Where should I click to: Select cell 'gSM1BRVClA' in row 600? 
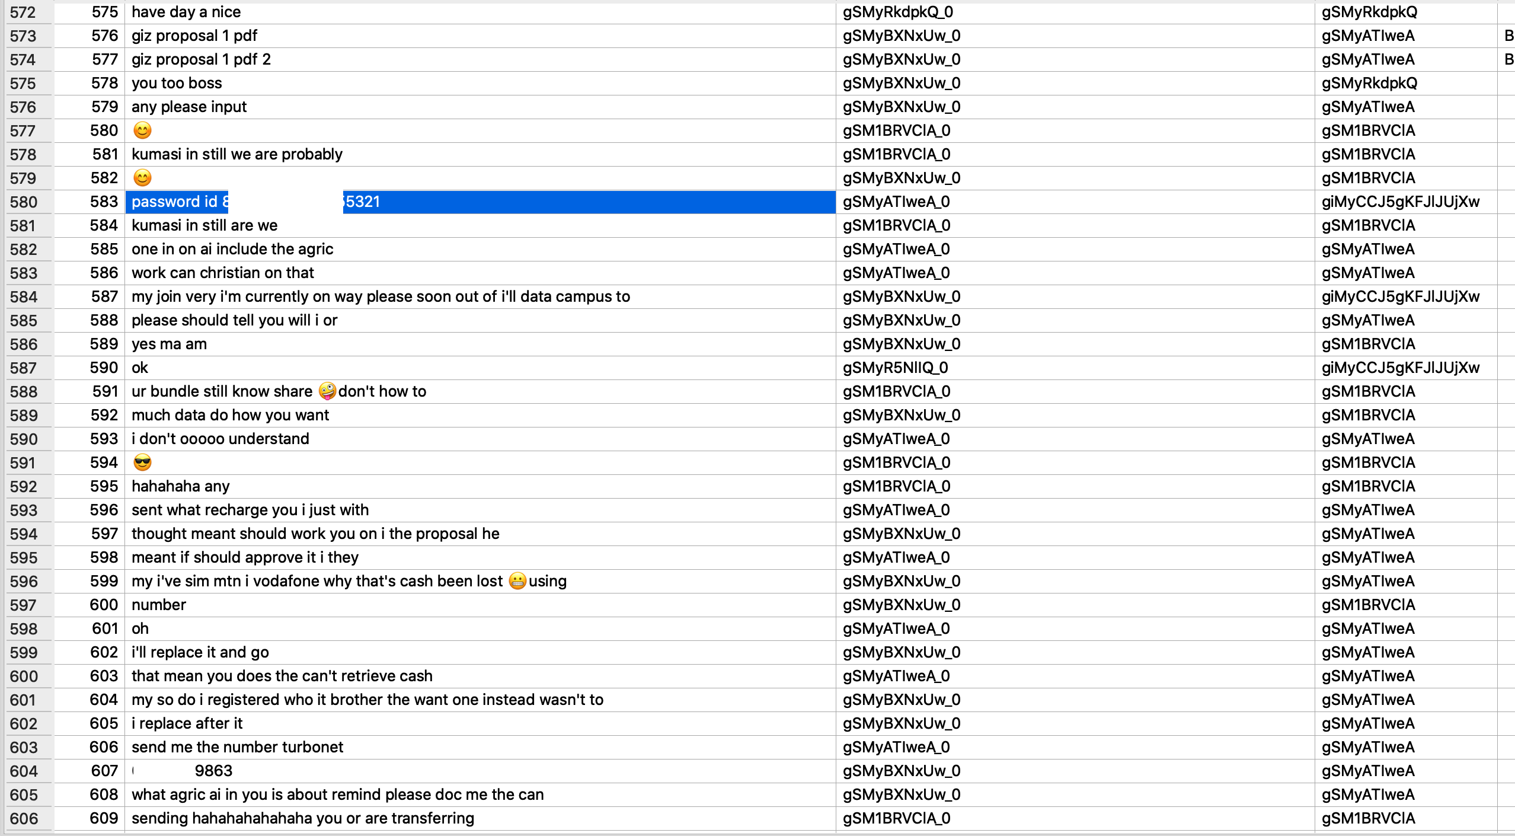[1406, 605]
